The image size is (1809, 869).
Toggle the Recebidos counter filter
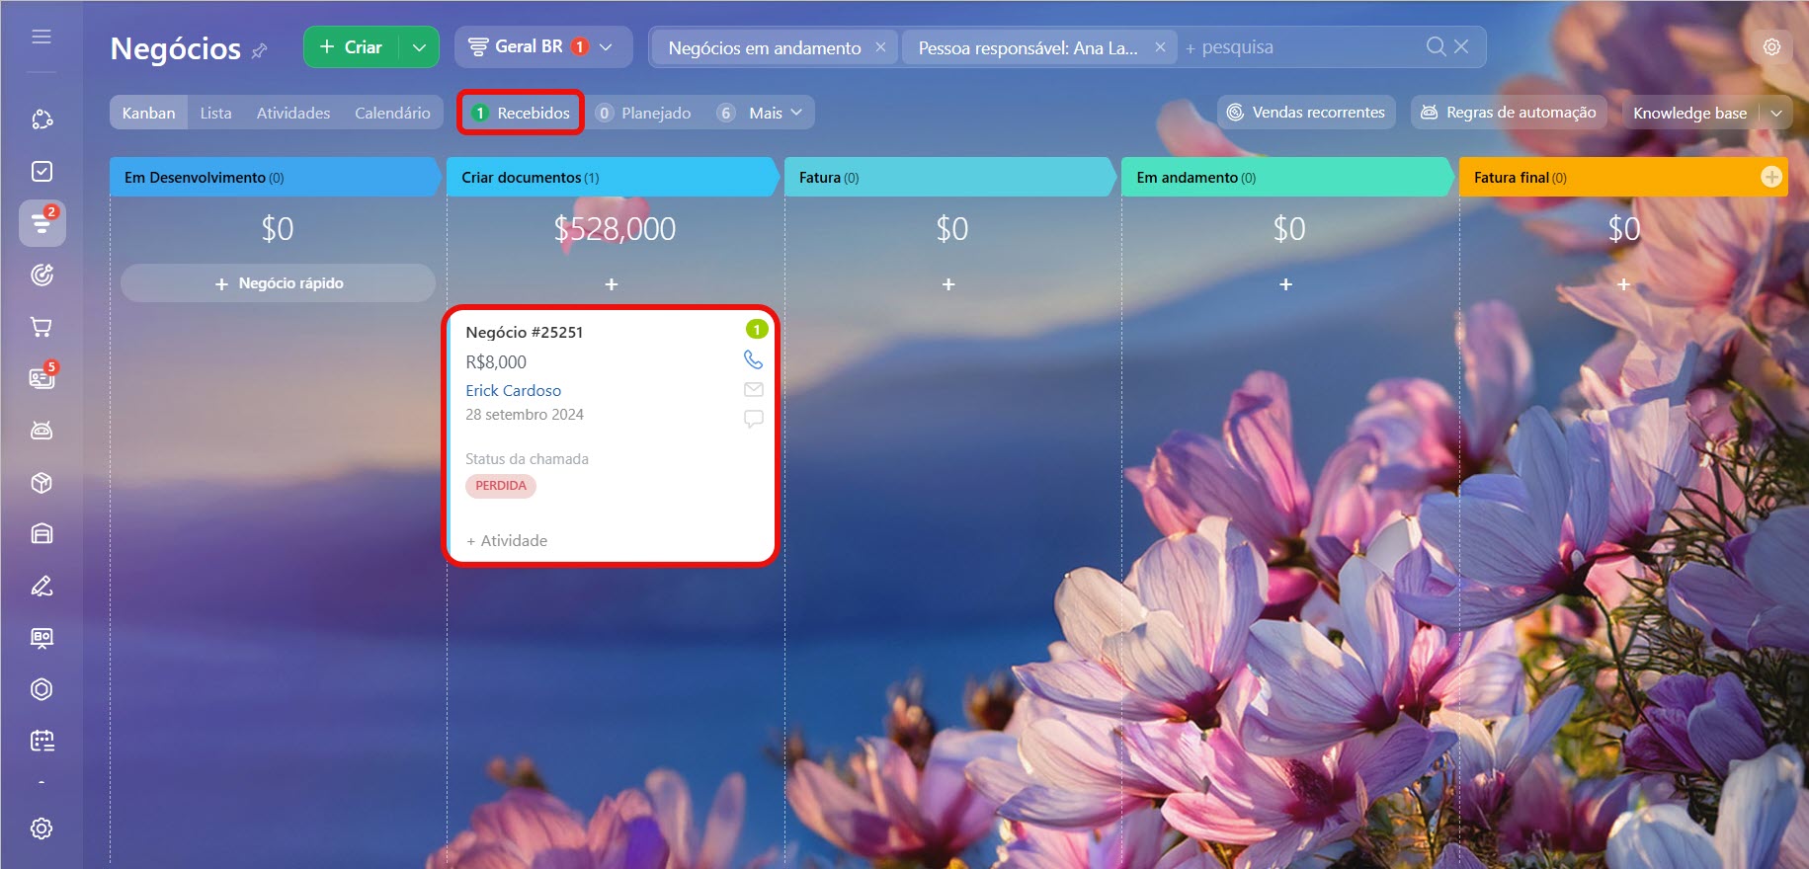pyautogui.click(x=521, y=113)
